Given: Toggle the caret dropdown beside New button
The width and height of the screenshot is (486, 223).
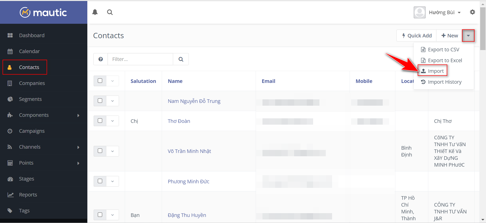Looking at the screenshot, I should 468,36.
